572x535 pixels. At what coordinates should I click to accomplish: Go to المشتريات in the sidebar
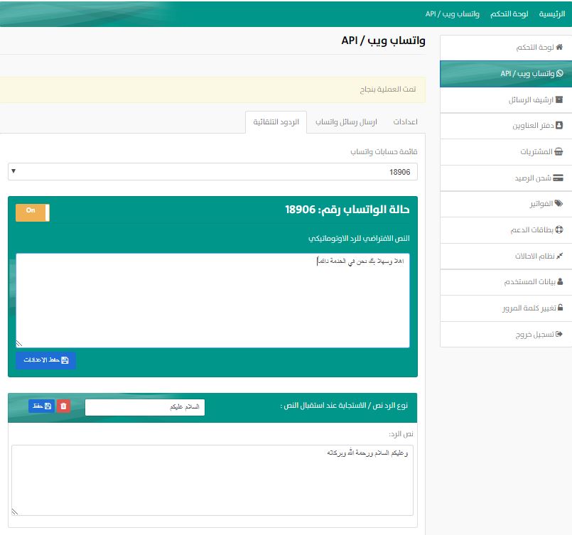coord(506,152)
